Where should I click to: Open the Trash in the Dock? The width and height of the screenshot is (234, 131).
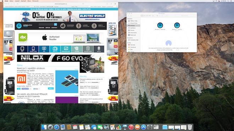click(190, 127)
